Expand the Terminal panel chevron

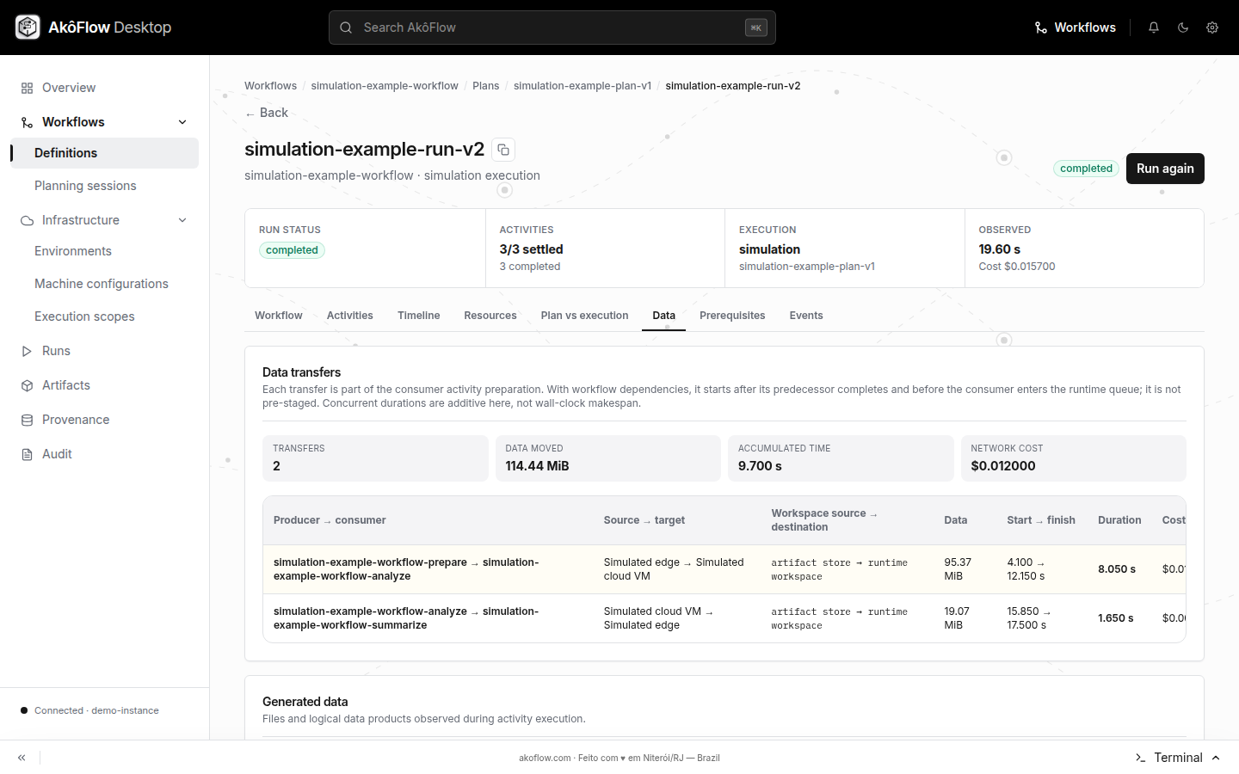click(x=1216, y=758)
